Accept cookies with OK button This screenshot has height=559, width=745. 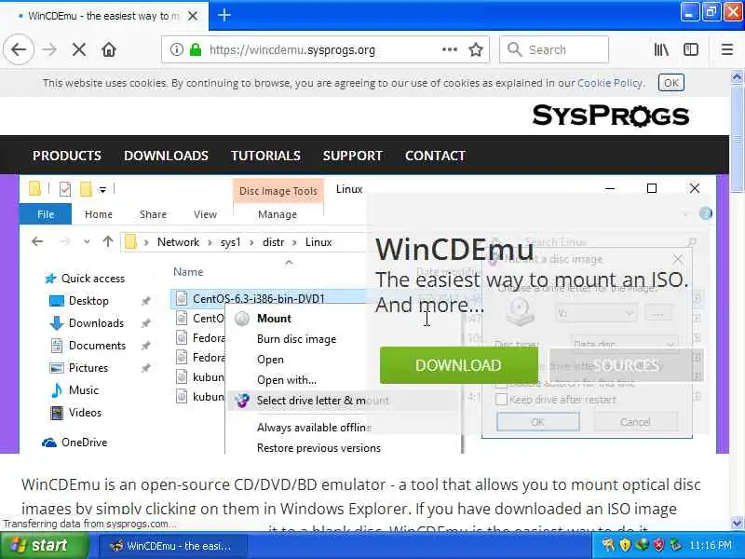click(x=670, y=83)
